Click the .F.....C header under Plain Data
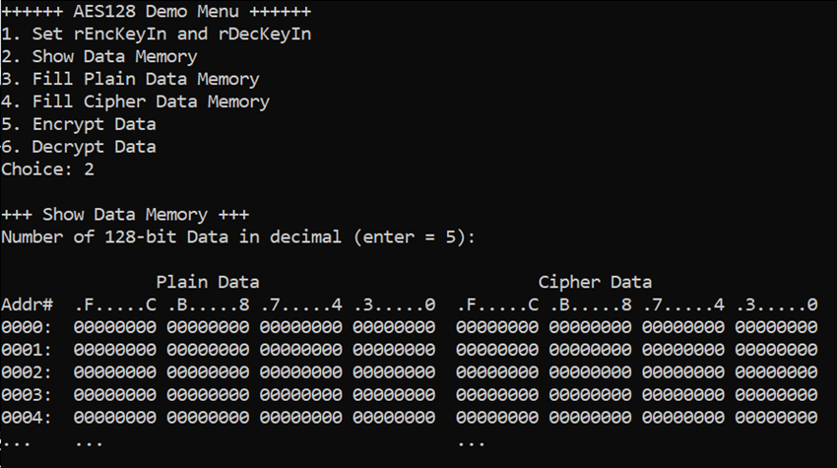Viewport: 837px width, 468px height. click(115, 304)
